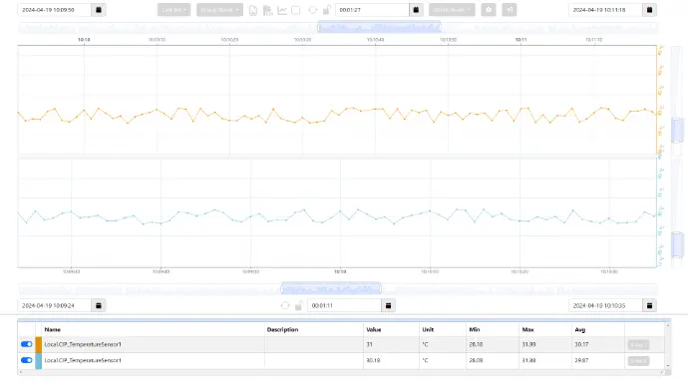
Task: Click the highlighted range in top overview strip
Action: pos(379,27)
